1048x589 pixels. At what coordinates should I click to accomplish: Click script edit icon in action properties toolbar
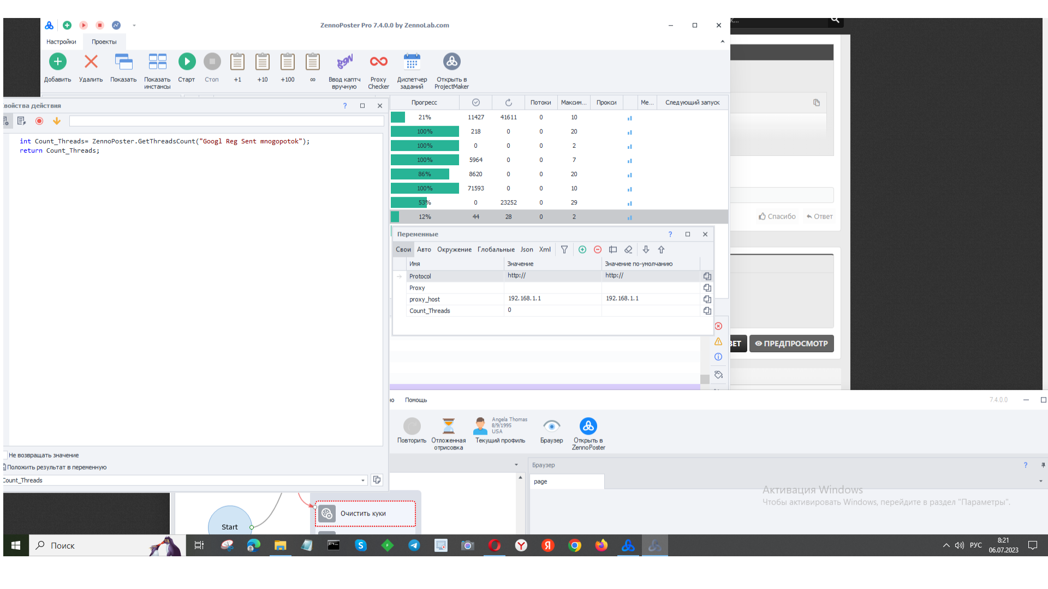22,121
